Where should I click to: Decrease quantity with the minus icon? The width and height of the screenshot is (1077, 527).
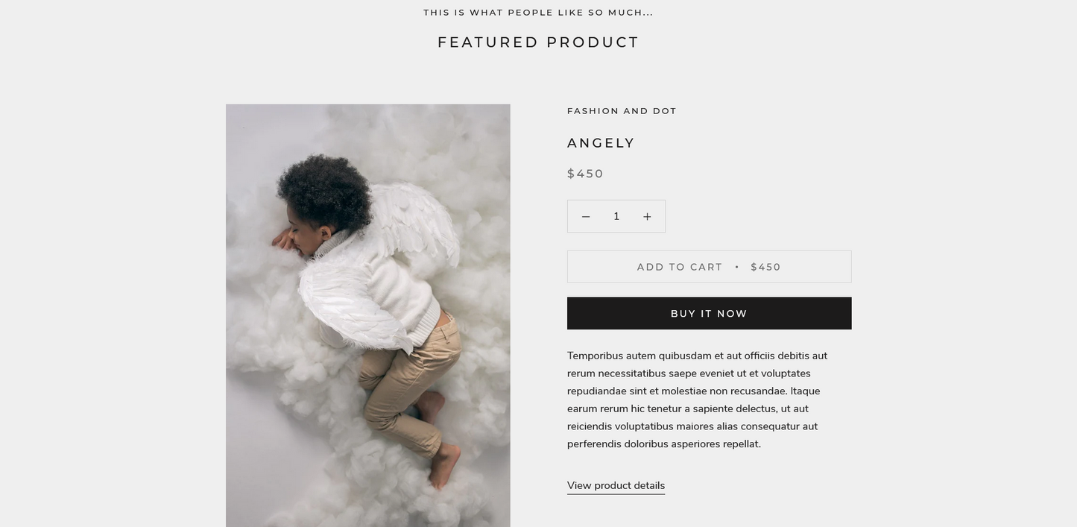pyautogui.click(x=586, y=216)
